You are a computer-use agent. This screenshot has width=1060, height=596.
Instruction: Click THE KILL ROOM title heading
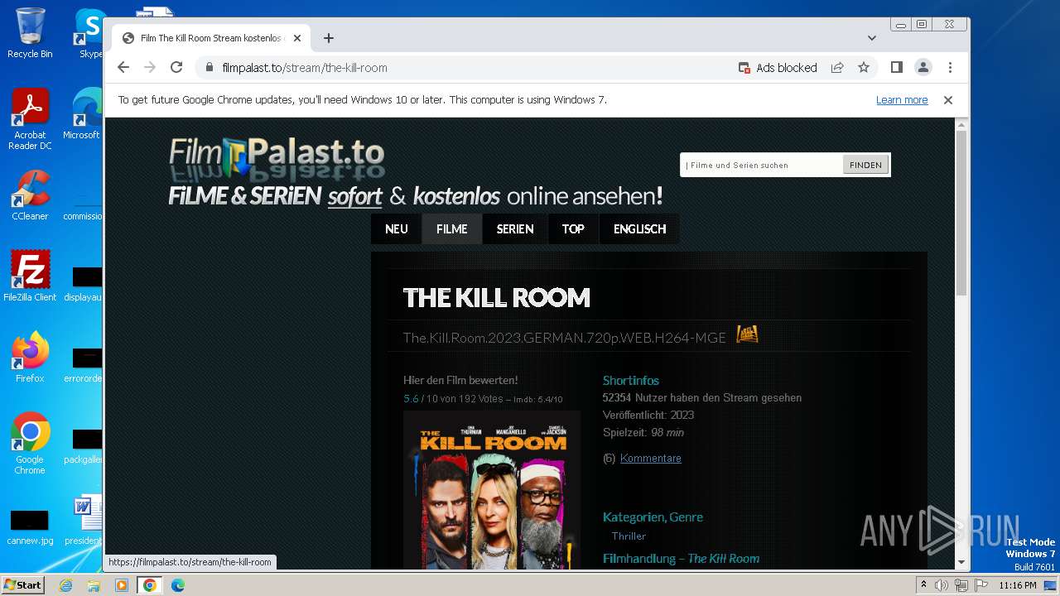(x=497, y=298)
